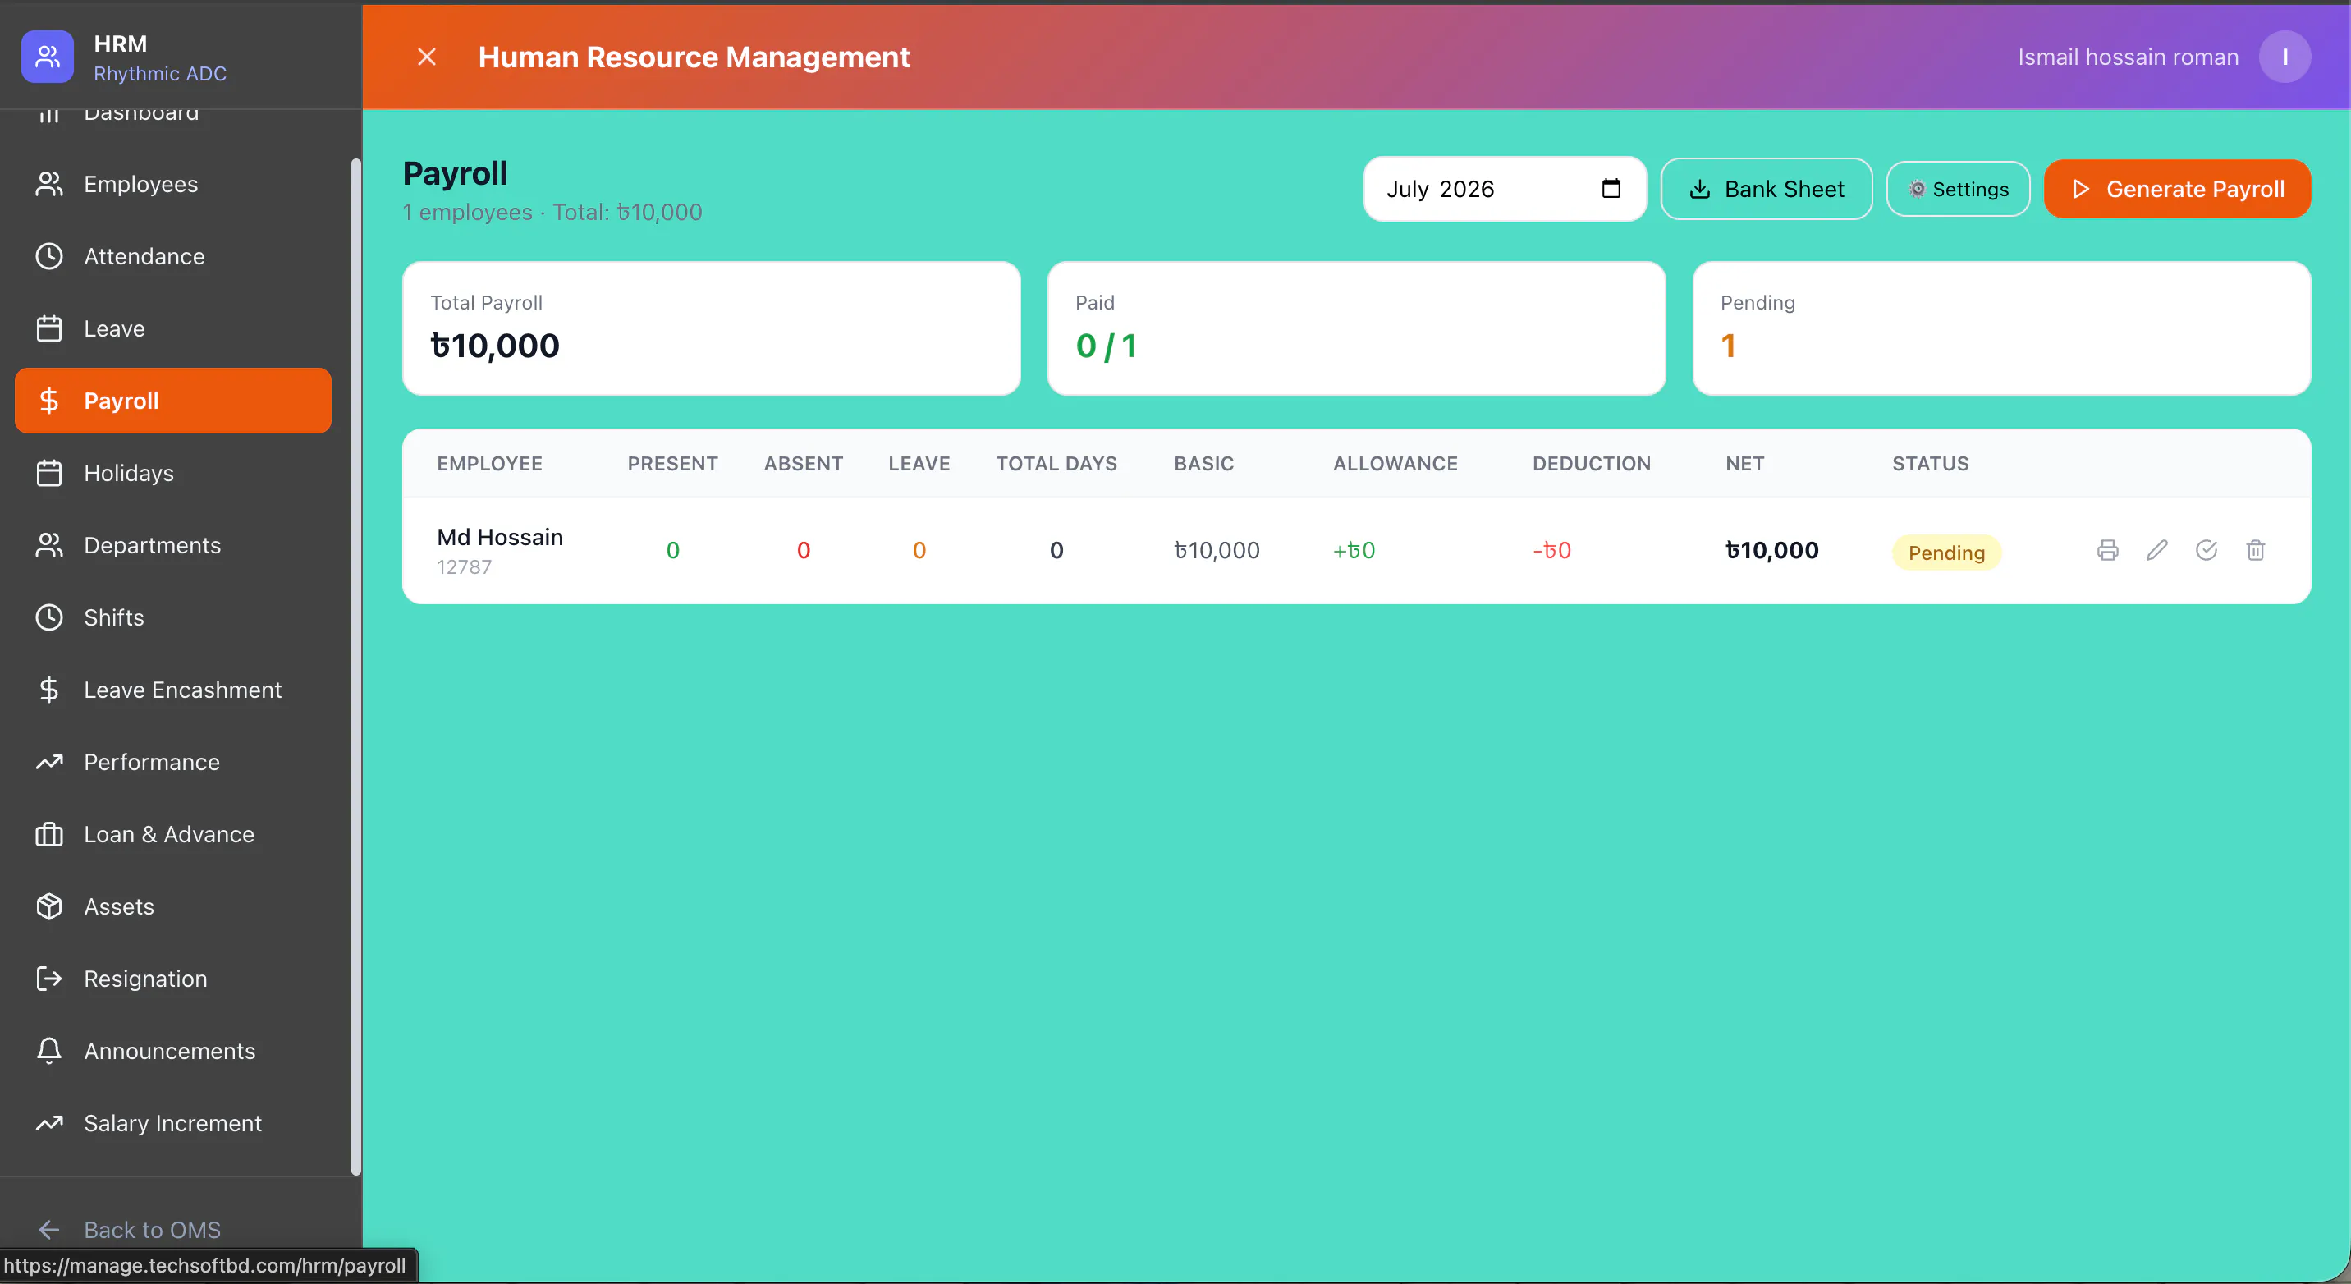Click the ALLOWANCE column header
Image resolution: width=2351 pixels, height=1284 pixels.
pos(1395,464)
